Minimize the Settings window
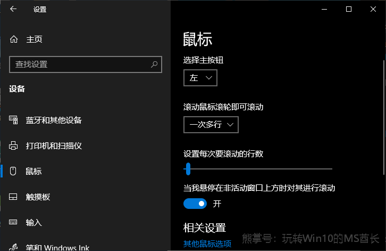Screen dimensions: 386x251 (x=324, y=9)
